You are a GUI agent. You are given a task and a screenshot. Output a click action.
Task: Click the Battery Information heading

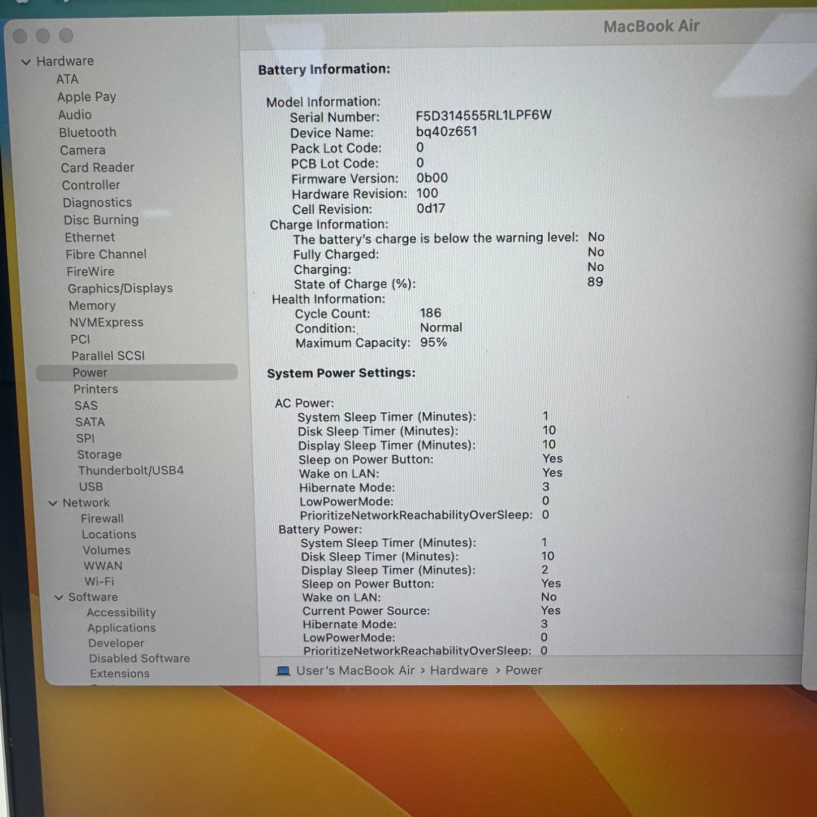(325, 70)
